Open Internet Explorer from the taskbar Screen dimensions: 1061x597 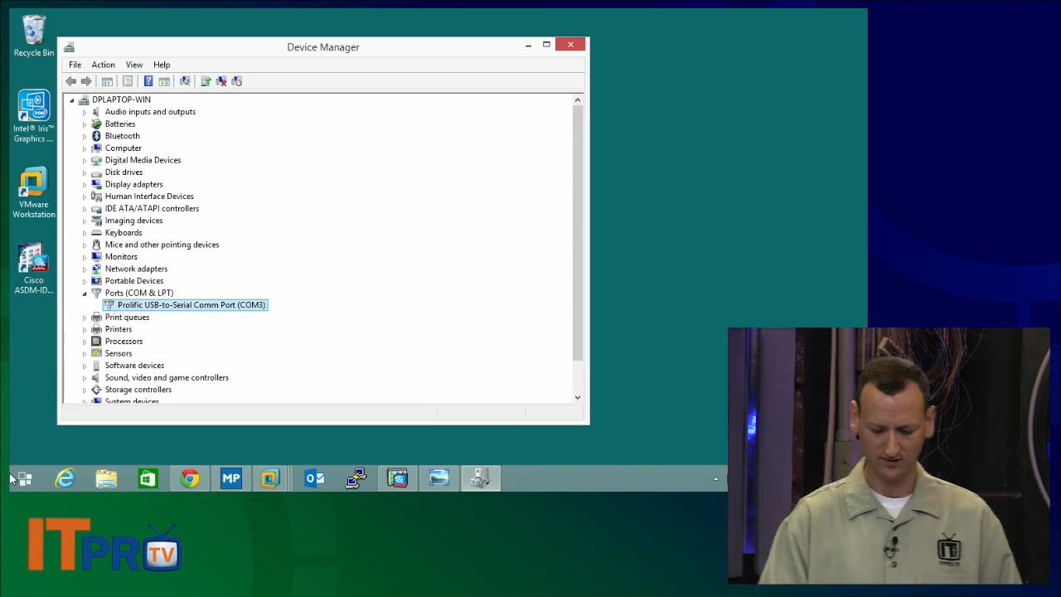click(x=65, y=478)
